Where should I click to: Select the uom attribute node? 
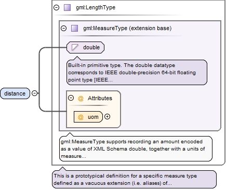tap(88, 117)
